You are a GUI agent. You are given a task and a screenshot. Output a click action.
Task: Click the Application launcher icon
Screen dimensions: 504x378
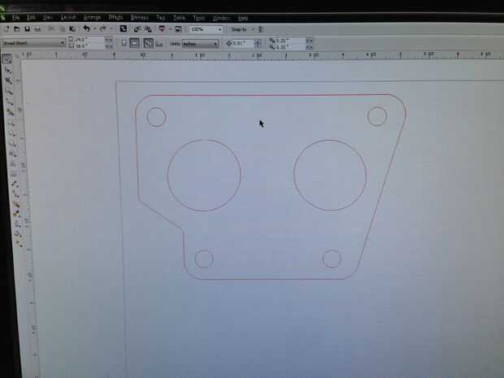click(x=162, y=29)
